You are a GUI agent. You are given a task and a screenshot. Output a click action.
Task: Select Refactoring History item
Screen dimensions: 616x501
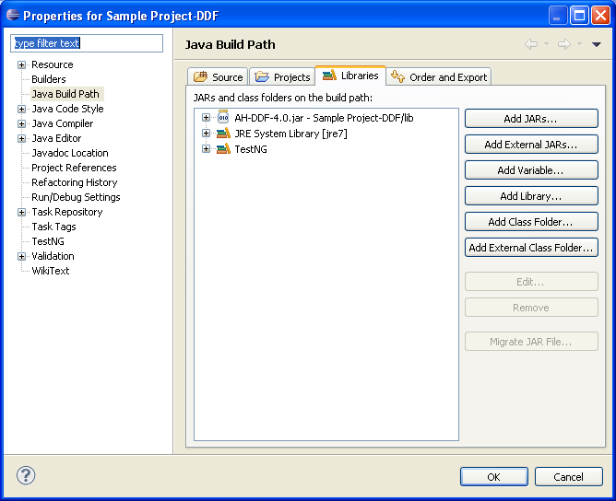click(75, 182)
